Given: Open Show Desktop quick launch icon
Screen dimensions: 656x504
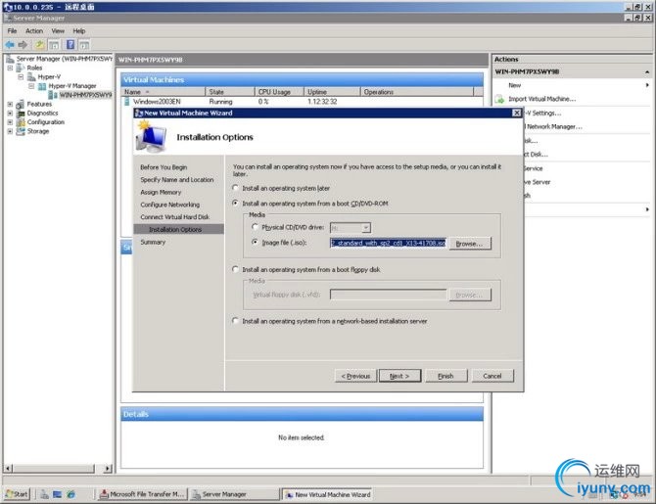Looking at the screenshot, I should point(58,494).
